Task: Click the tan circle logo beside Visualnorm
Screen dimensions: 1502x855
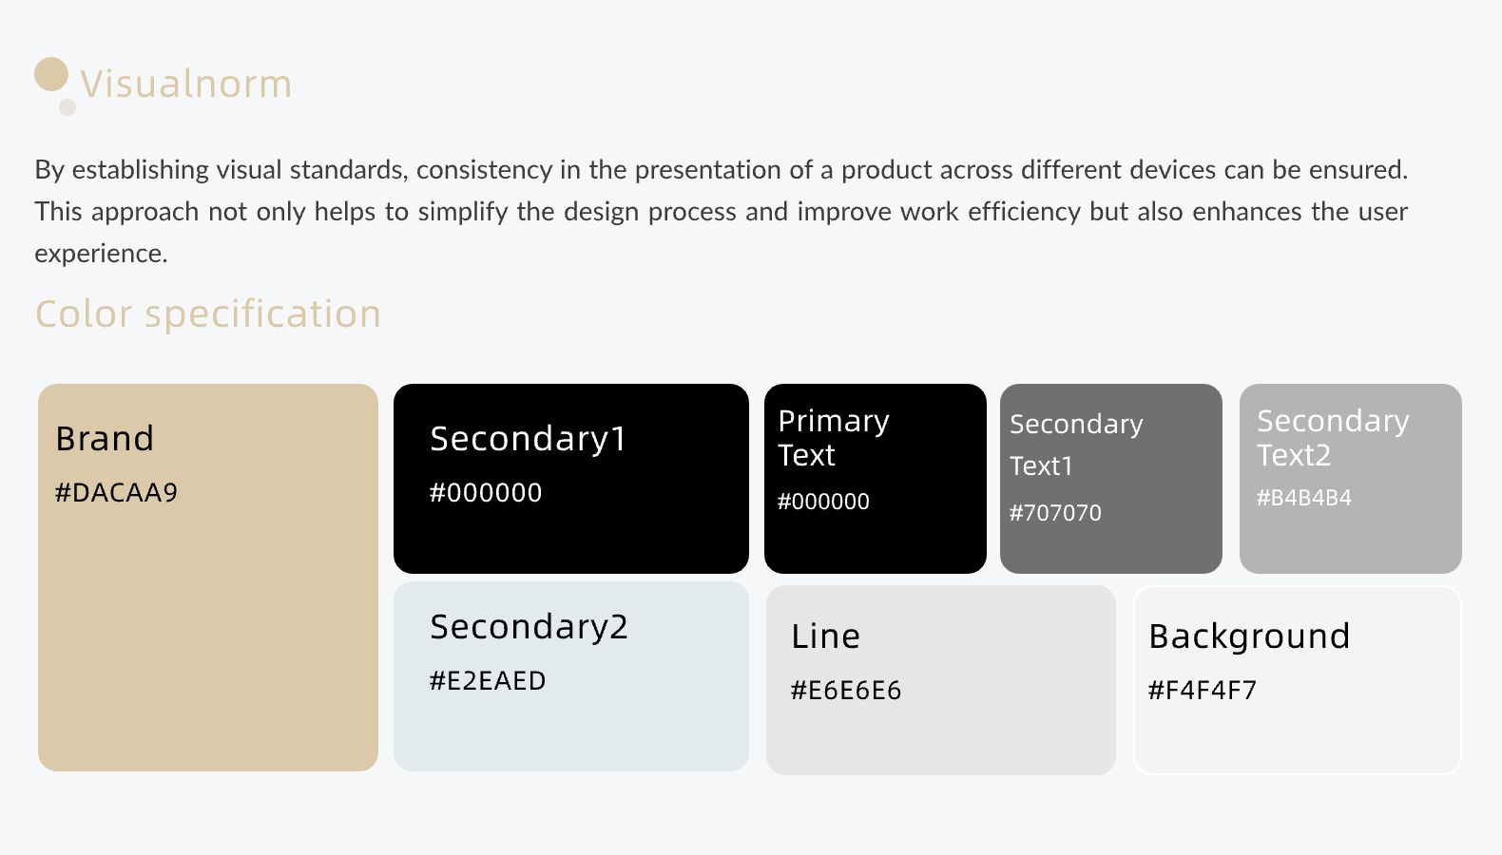Action: 51,74
